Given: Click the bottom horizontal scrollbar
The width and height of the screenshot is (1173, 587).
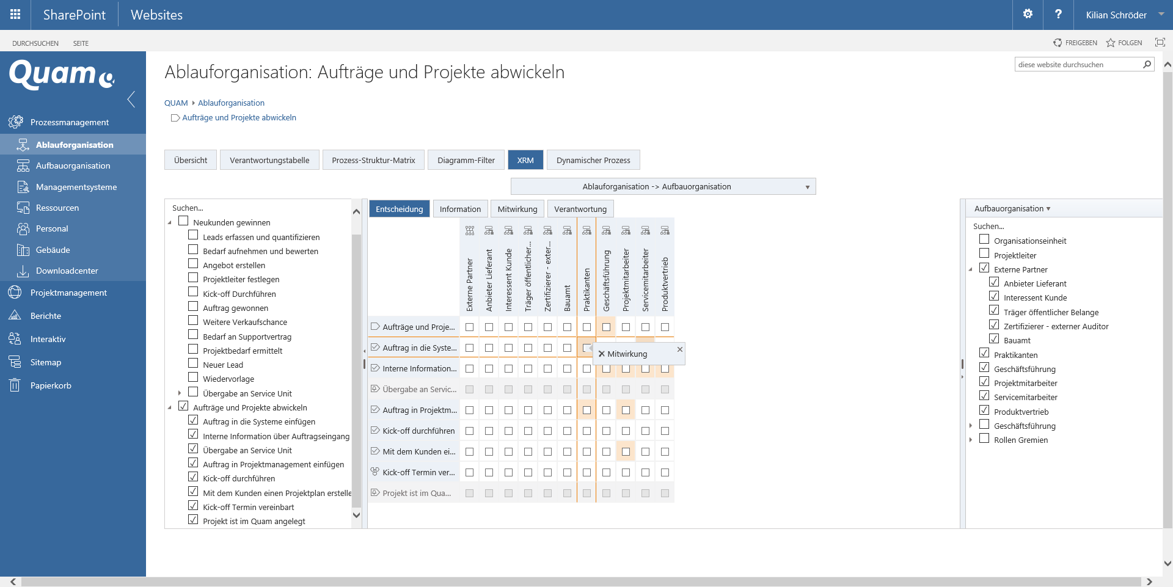Looking at the screenshot, I should click(580, 582).
